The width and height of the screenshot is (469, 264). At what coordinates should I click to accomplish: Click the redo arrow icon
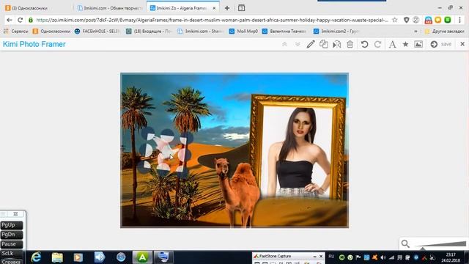pyautogui.click(x=377, y=44)
